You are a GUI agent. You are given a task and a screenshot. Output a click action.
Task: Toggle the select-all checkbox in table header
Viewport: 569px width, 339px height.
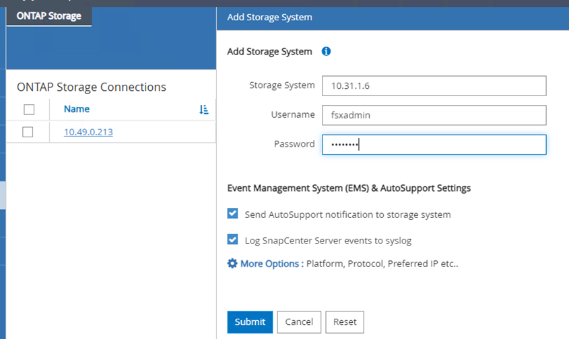click(28, 109)
